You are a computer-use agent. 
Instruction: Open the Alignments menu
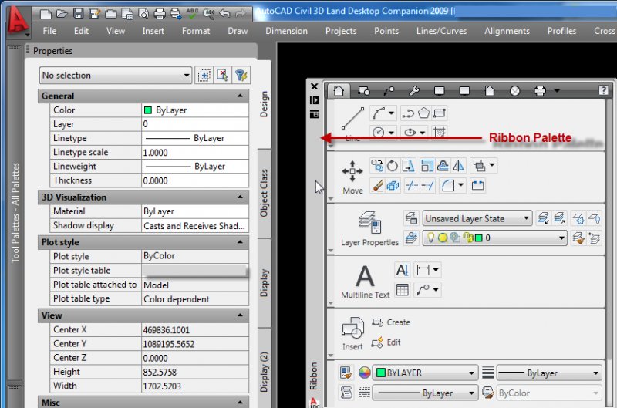click(507, 31)
